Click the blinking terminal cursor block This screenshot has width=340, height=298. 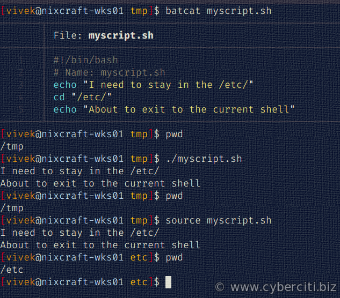(168, 282)
